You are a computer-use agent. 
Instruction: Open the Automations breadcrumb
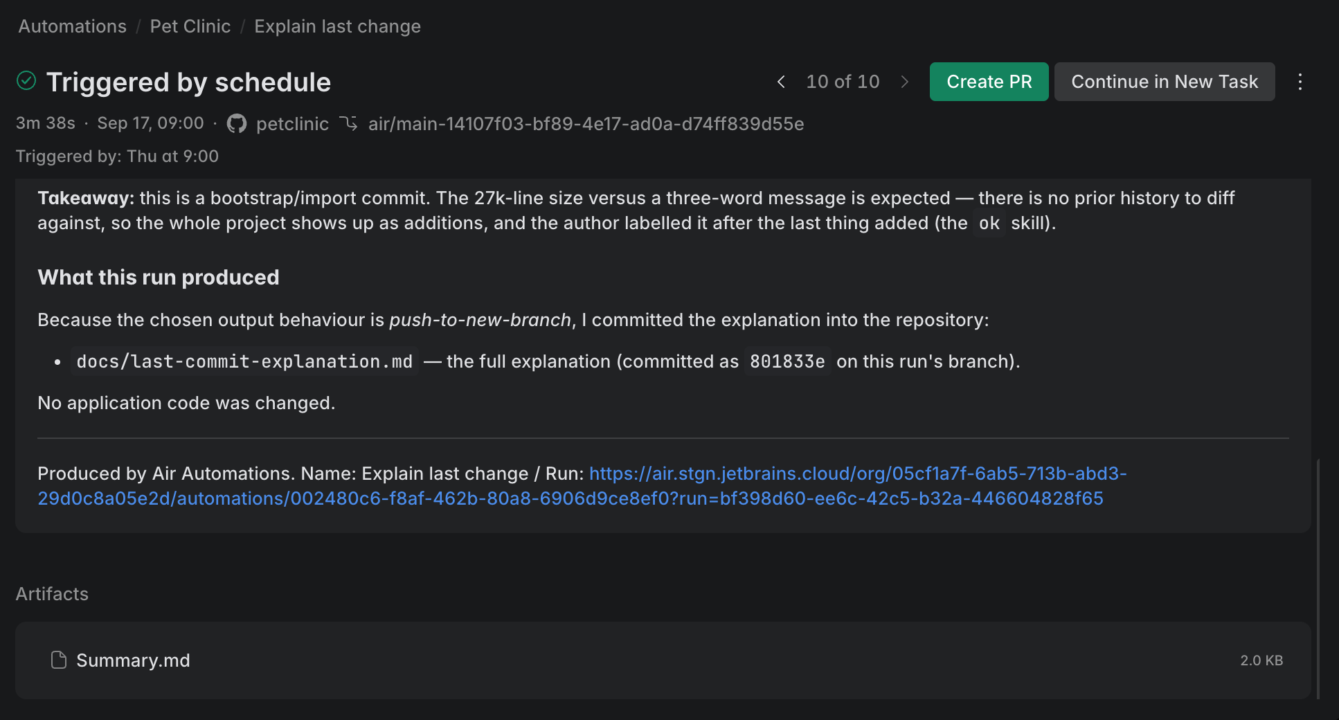click(x=73, y=26)
